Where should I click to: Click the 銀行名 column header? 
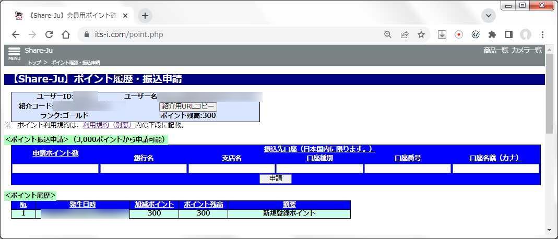pyautogui.click(x=144, y=159)
